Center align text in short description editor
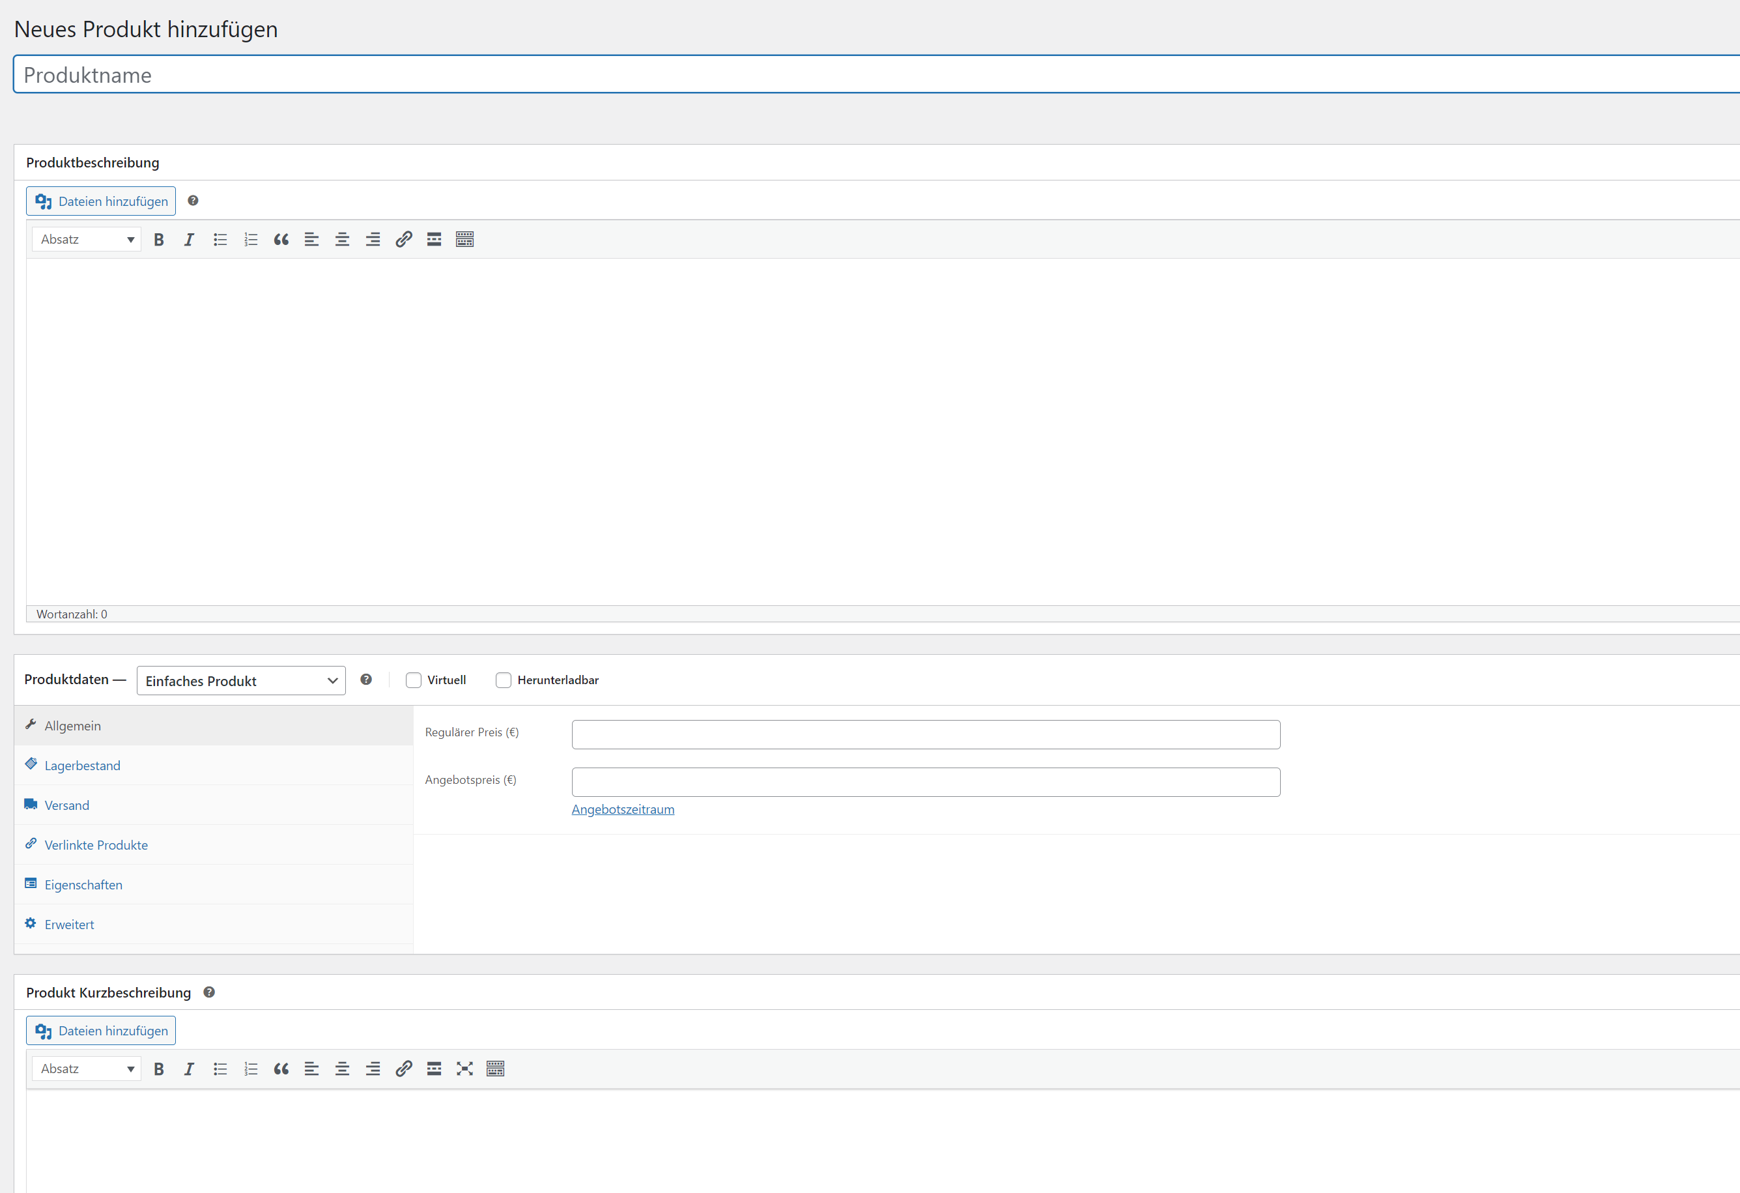1740x1193 pixels. coord(342,1069)
